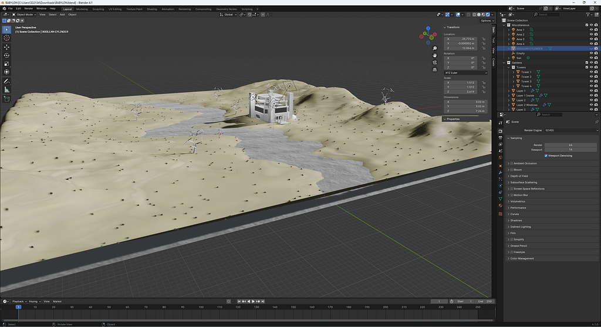Click the zoom magnifier viewport icon

434,48
